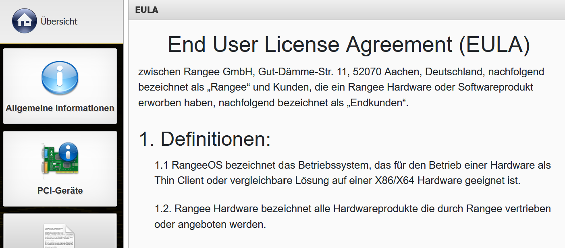Open the PCI-Geräte label
Viewport: 565px width, 248px height.
coord(60,190)
